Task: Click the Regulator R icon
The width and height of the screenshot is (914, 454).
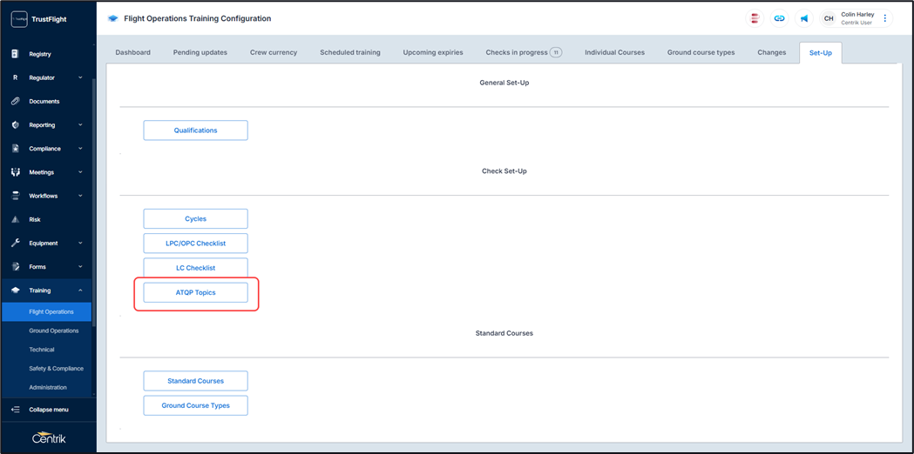Action: [16, 77]
